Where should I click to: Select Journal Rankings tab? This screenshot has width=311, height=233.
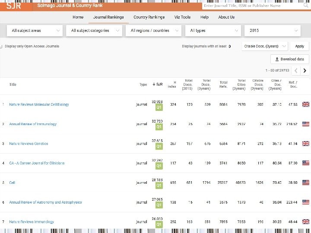pyautogui.click(x=108, y=17)
